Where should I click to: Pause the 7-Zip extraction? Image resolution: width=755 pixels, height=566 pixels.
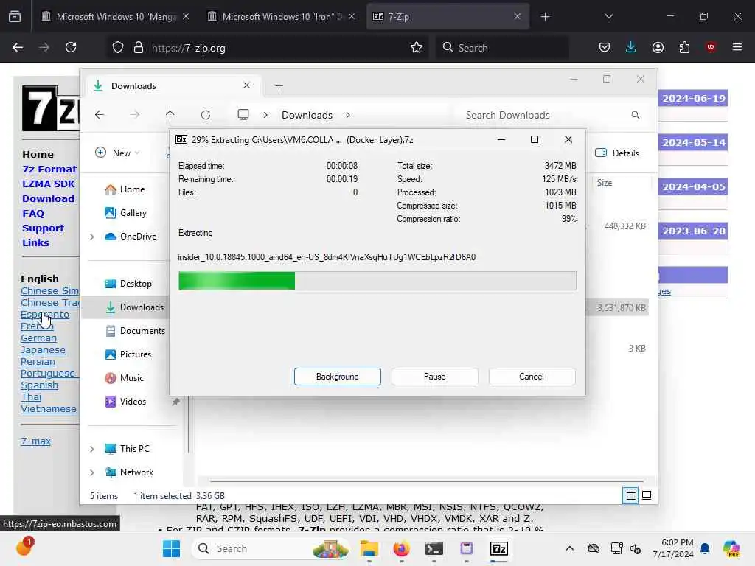tap(434, 377)
